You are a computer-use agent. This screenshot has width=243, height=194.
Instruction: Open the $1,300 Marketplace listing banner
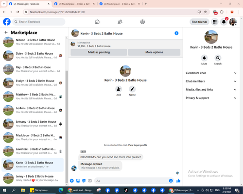coord(125,44)
